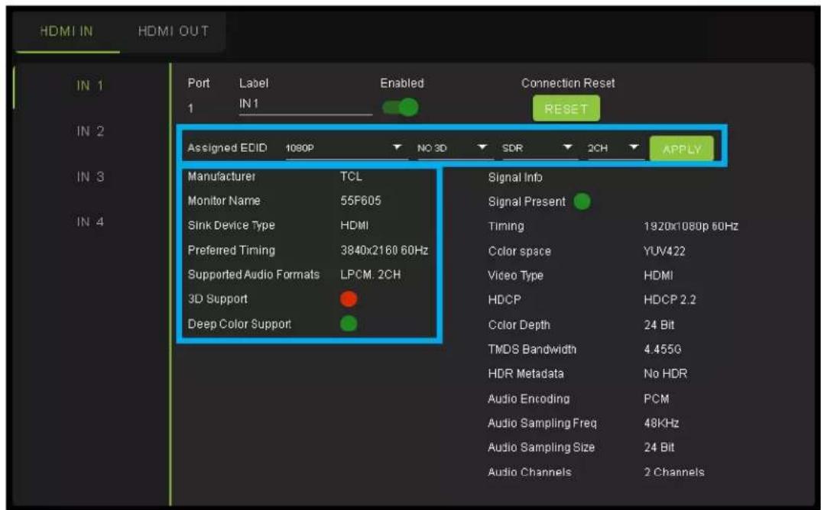Click the Monitor Name value 55F605
Screen dimensions: 821x510
click(361, 201)
